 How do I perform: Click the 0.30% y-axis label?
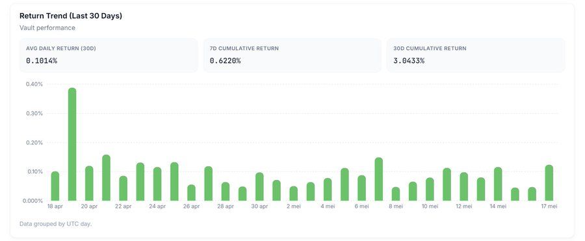(x=34, y=114)
